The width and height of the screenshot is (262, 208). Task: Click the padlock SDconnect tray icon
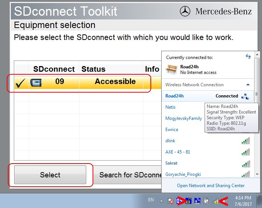coord(188,201)
